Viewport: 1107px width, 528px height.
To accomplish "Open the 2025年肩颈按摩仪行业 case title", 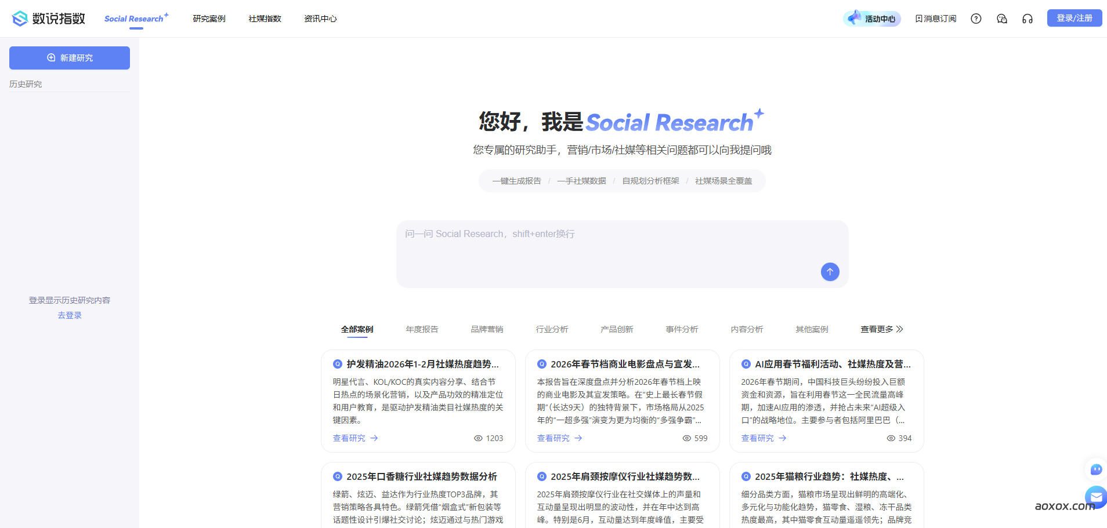I will pos(625,476).
